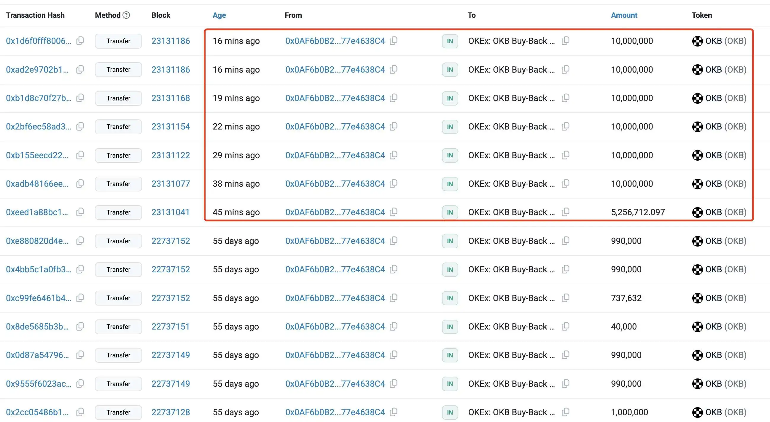The image size is (770, 422).
Task: Copy From address in block 23131168 row
Action: [394, 98]
